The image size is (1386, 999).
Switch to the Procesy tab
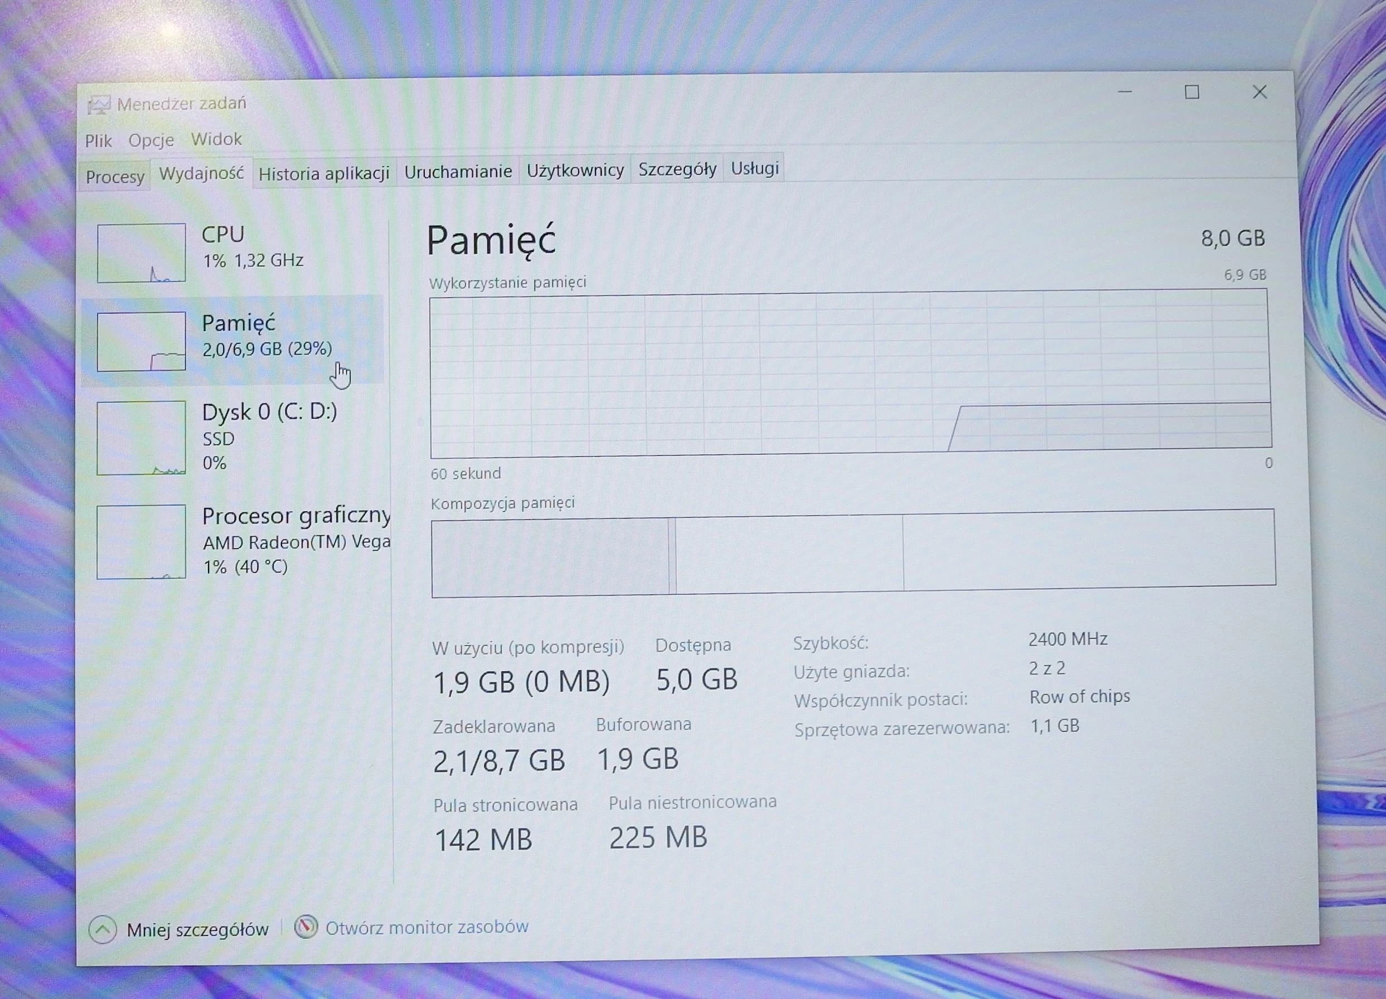click(114, 177)
